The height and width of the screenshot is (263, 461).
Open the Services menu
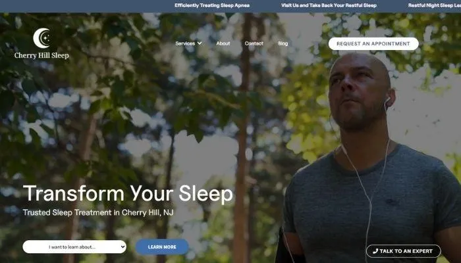click(x=185, y=43)
